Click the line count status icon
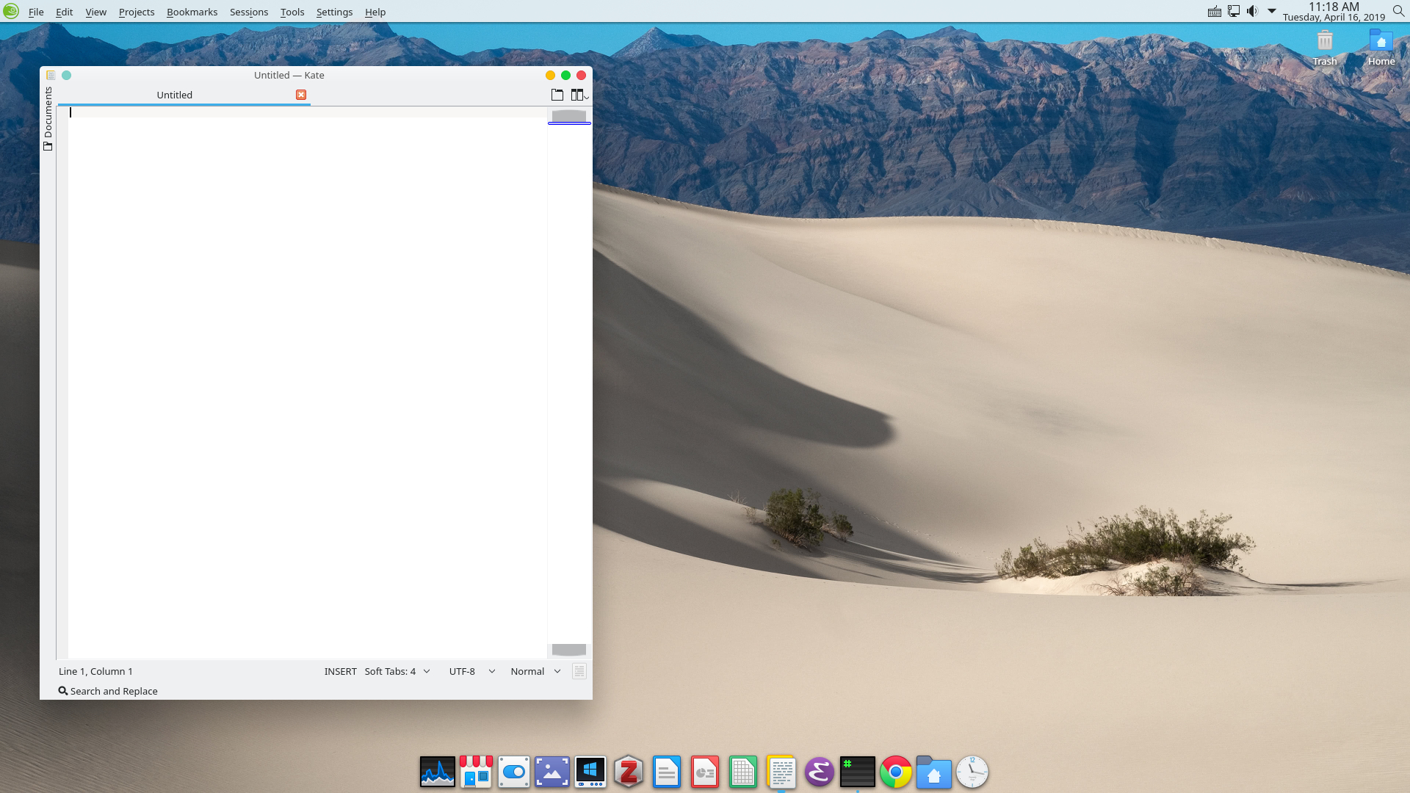Screen dimensions: 1410x793 tap(579, 671)
